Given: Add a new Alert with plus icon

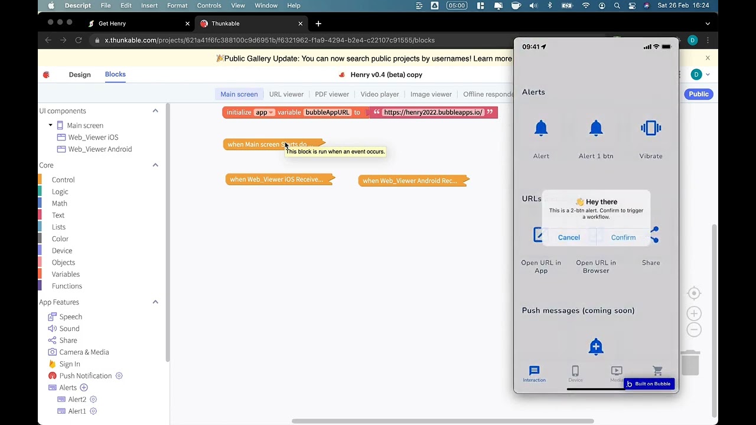Looking at the screenshot, I should tap(84, 387).
